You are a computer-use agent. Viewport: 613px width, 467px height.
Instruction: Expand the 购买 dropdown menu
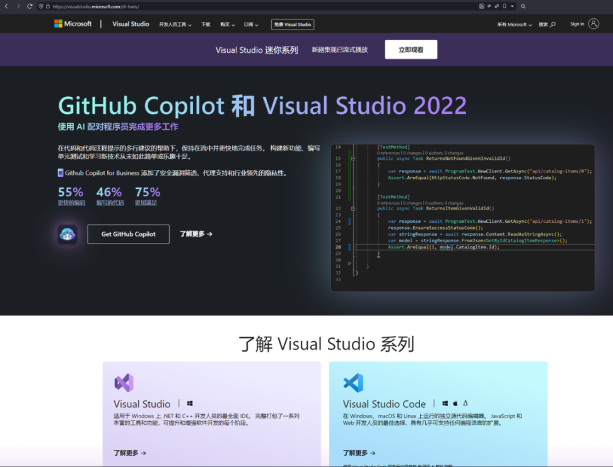(227, 25)
